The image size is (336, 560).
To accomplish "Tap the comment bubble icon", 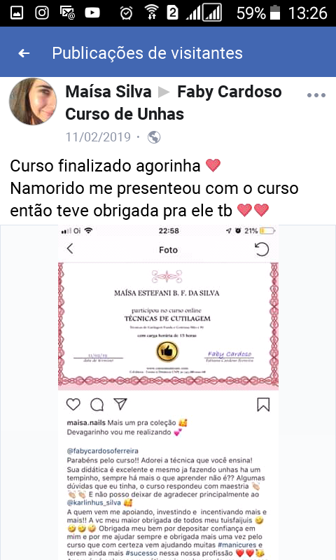I will 97,405.
